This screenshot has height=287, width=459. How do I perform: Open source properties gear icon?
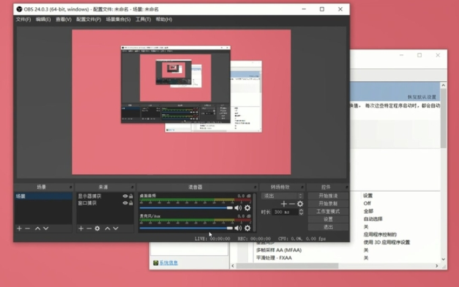pyautogui.click(x=97, y=228)
